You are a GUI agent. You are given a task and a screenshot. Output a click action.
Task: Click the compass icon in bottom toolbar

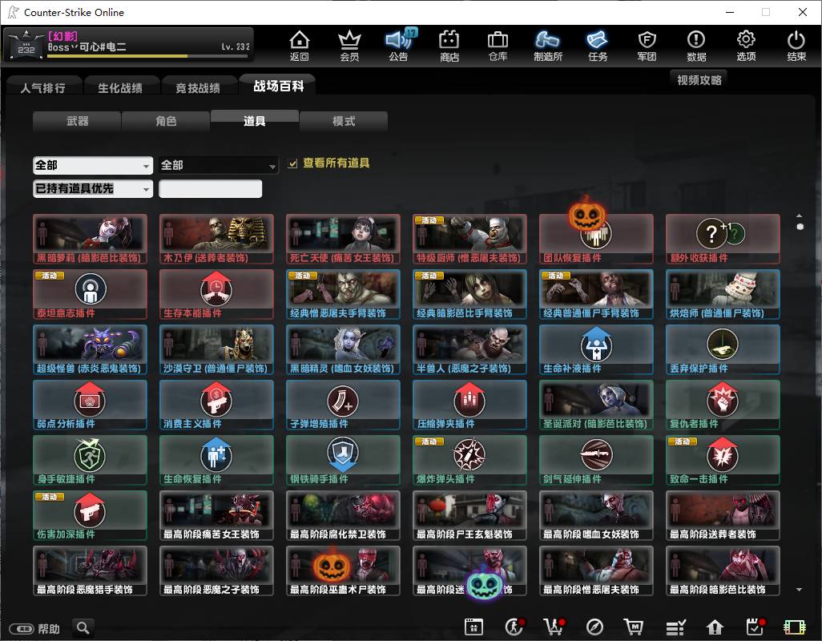[x=594, y=627]
